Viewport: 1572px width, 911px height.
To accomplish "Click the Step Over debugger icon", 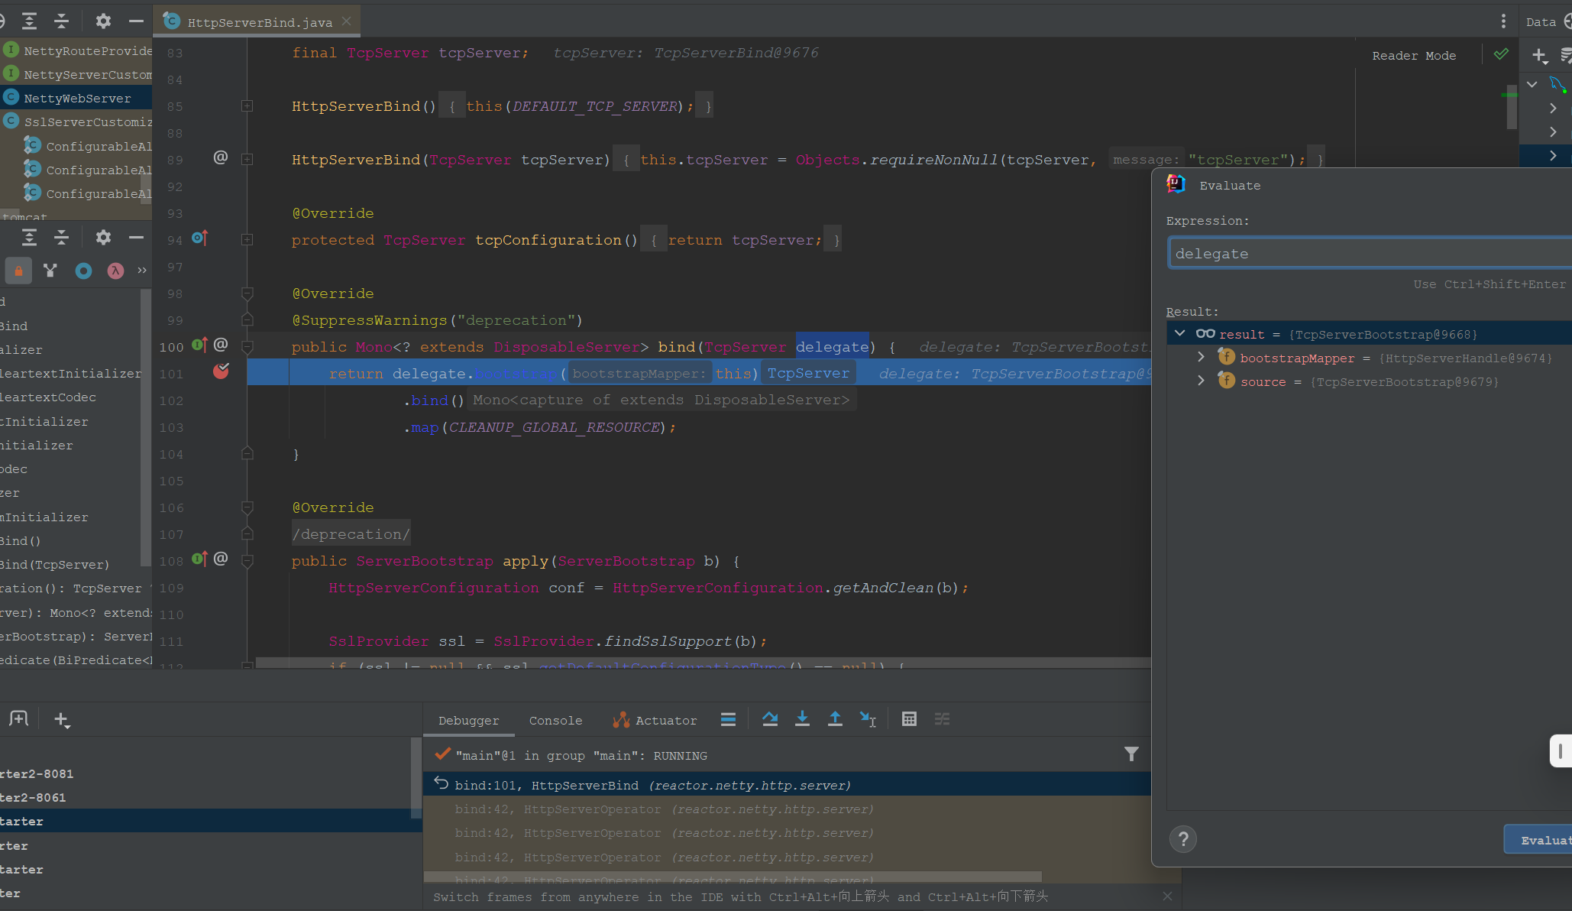I will [x=770, y=719].
